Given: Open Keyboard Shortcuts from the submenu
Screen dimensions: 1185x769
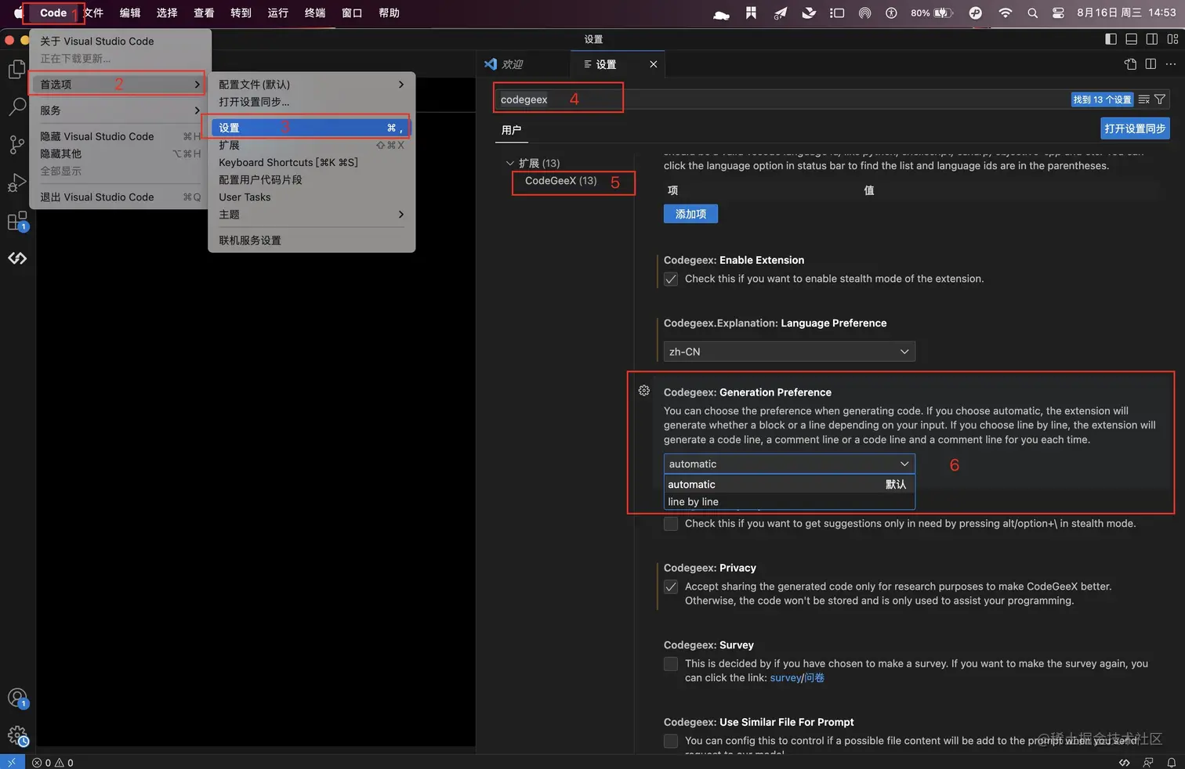Looking at the screenshot, I should (x=311, y=162).
